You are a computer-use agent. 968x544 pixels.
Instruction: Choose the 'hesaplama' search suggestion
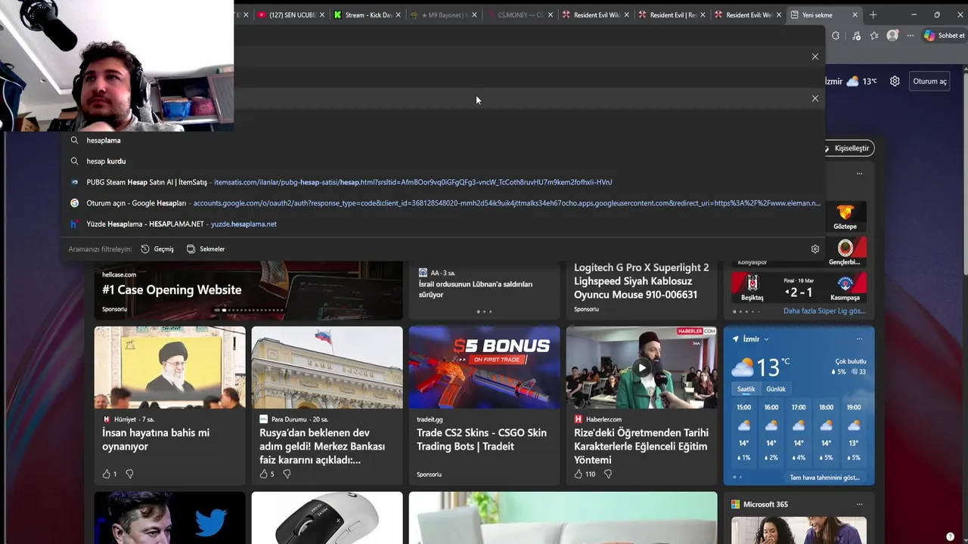442,141
